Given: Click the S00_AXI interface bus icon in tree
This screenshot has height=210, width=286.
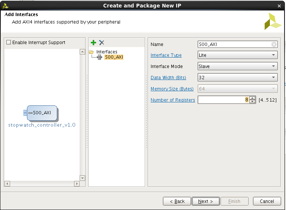Looking at the screenshot, I should click(x=99, y=57).
